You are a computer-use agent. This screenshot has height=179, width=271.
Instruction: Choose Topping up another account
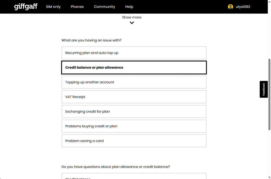pos(134,82)
